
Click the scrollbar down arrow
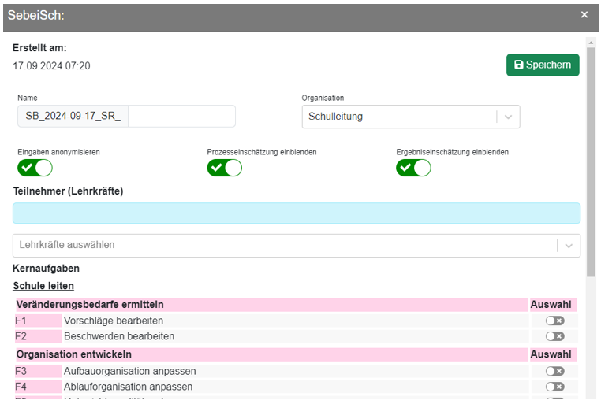point(591,396)
